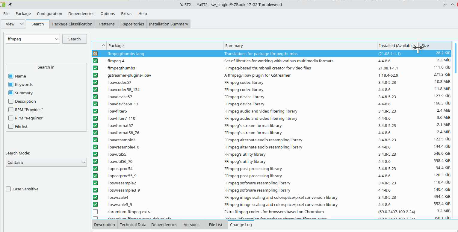
Task: Open the Configuration menu
Action: pos(49,13)
